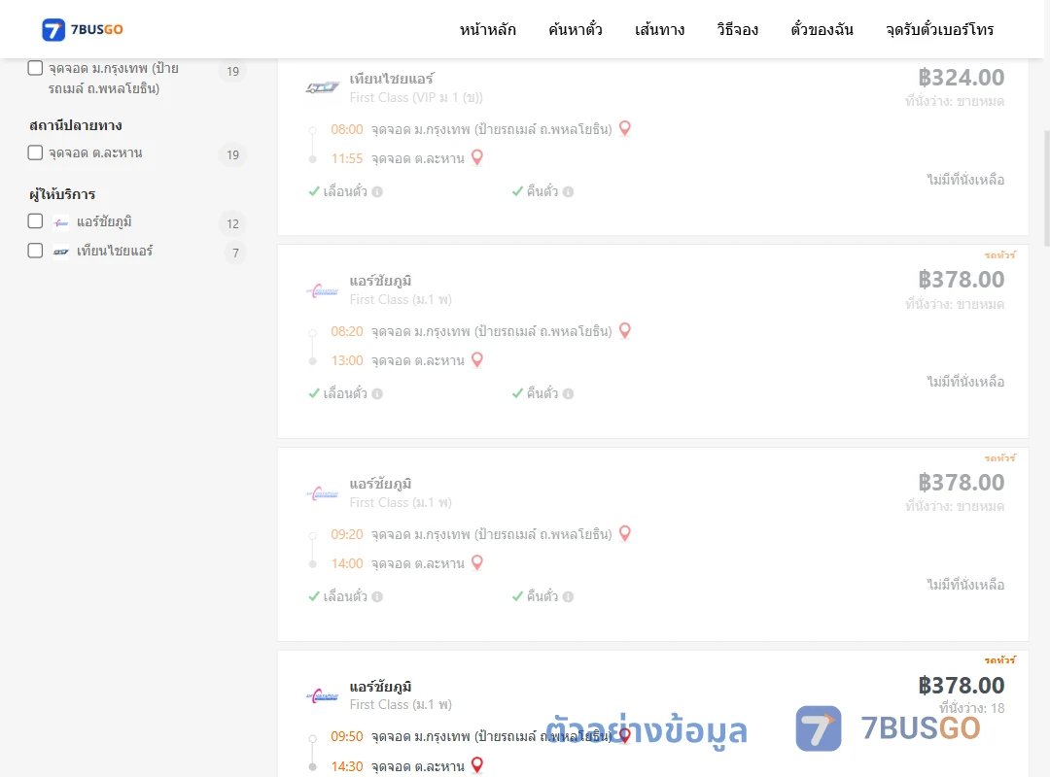This screenshot has width=1050, height=777.
Task: Show เลื่อนตั๋ว info icon on 08:00 trip
Action: coord(377,192)
